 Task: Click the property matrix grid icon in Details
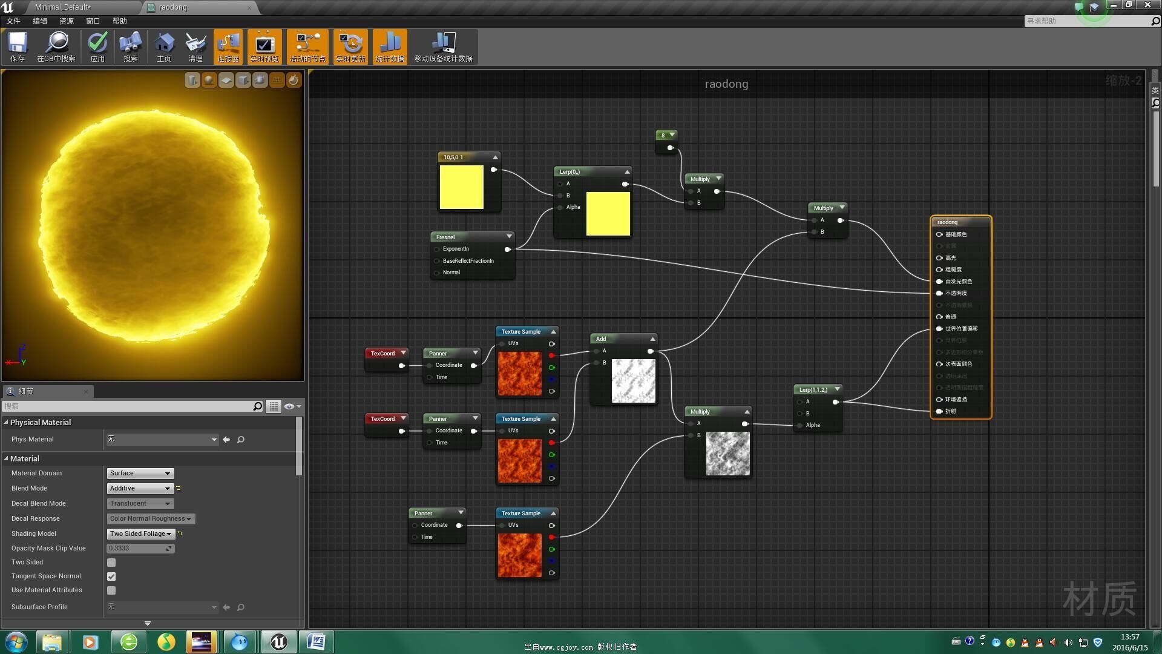274,406
